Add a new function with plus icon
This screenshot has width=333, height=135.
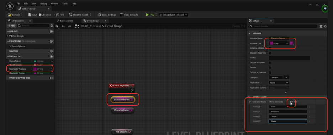pos(51,41)
